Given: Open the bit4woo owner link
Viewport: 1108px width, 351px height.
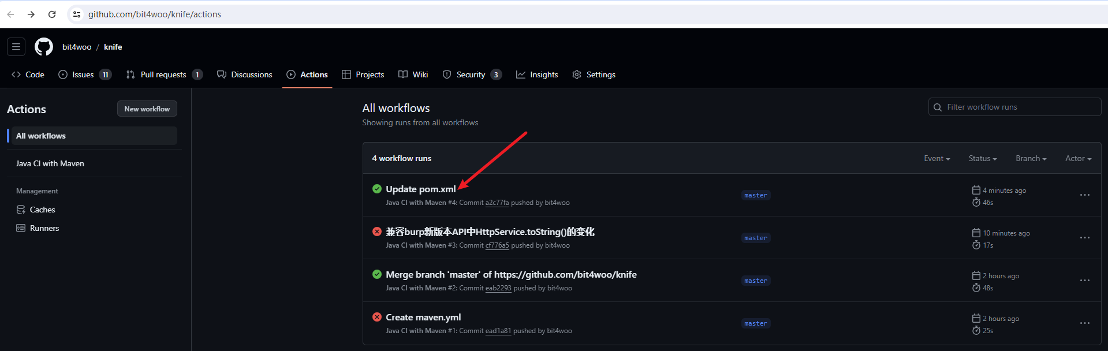Looking at the screenshot, I should [77, 47].
